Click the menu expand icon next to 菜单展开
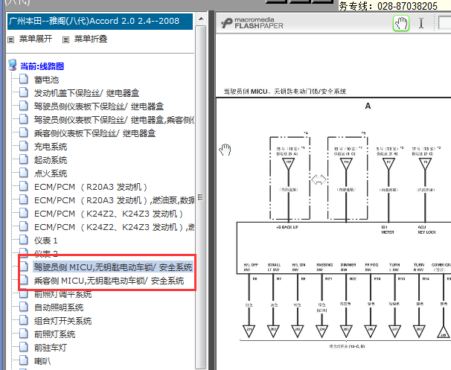 coord(11,39)
